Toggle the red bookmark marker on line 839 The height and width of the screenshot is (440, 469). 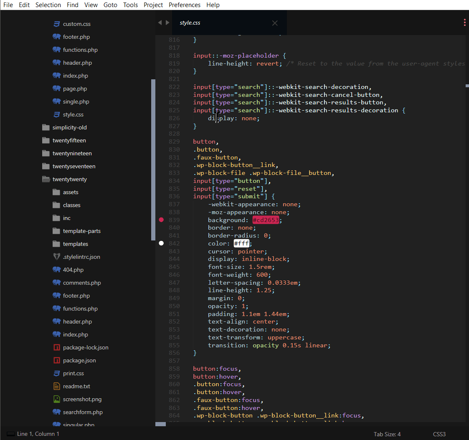161,220
